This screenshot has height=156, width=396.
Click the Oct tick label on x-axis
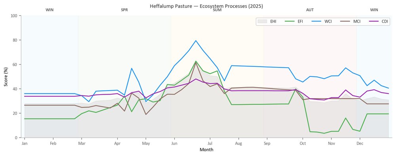point(303,144)
